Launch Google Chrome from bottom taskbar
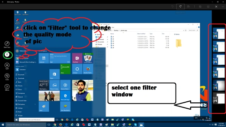The width and height of the screenshot is (226, 127). click(x=55, y=125)
